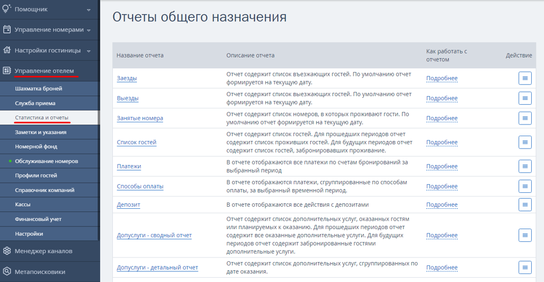Expand the Помощник dropdown arrow
Image resolution: width=544 pixels, height=282 pixels.
89,10
